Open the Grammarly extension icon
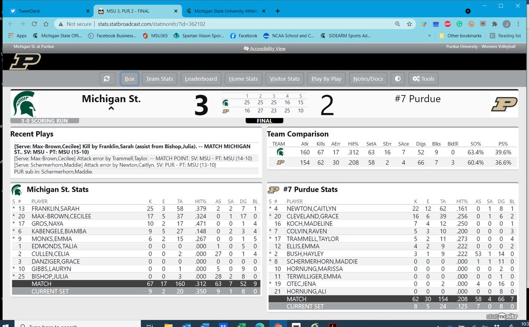The height and width of the screenshot is (327, 529). point(459,24)
